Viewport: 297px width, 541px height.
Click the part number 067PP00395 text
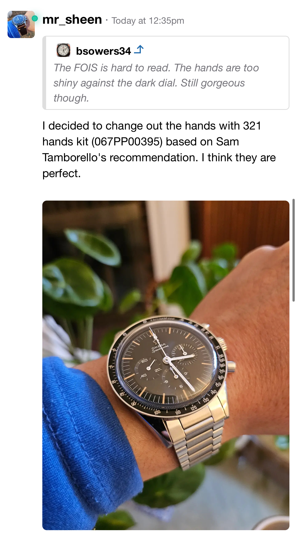point(127,142)
